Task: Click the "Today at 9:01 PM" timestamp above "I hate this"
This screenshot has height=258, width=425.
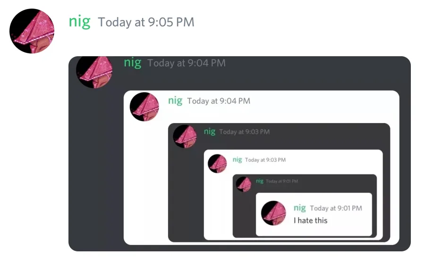Action: click(336, 208)
